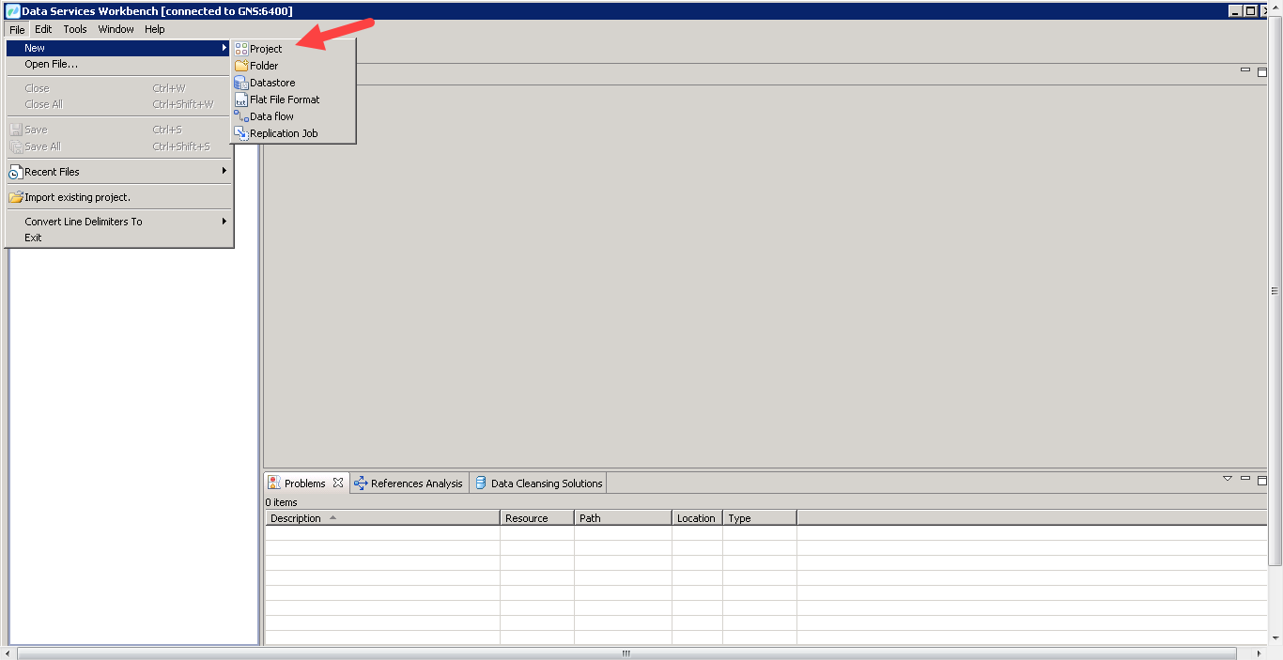
Task: Minimize the editor area panel
Action: (x=1245, y=70)
